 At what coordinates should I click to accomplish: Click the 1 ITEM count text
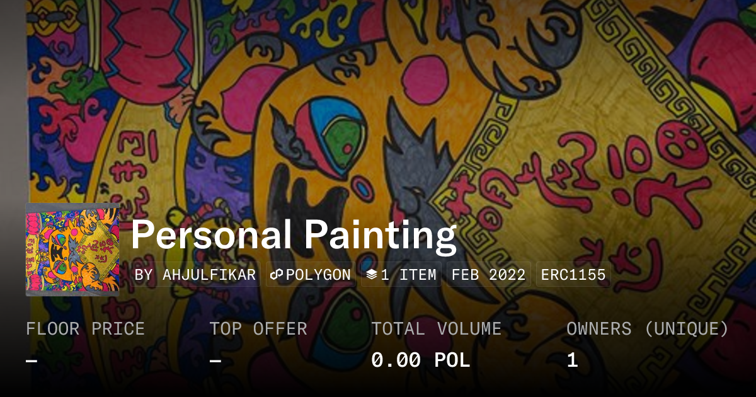tap(408, 275)
